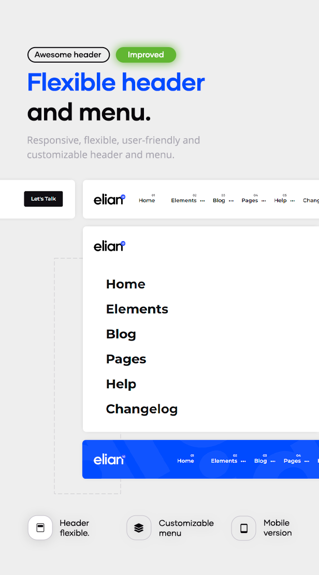Select the header flexible icon
Screen dimensions: 319x575
click(x=40, y=527)
